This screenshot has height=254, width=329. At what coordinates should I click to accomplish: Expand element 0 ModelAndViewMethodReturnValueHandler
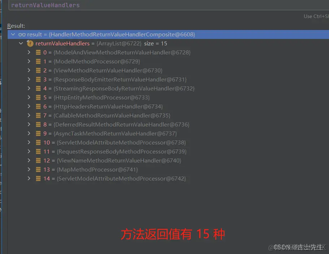coord(29,52)
